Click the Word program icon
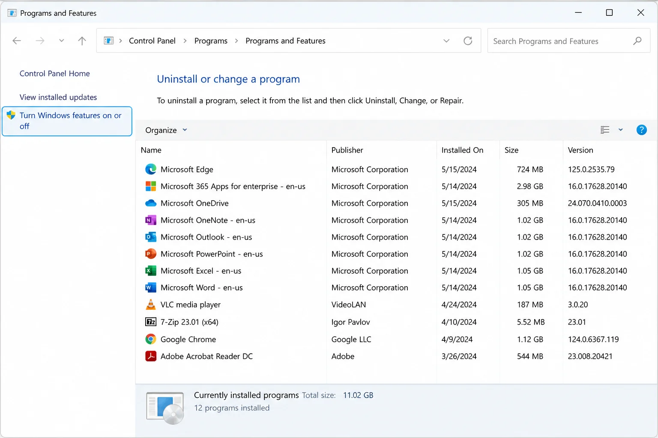The height and width of the screenshot is (438, 658). tap(151, 287)
